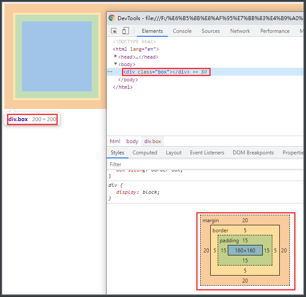Viewport: 306px width, 297px height.
Task: Open the Elements tab
Action: pos(152,31)
